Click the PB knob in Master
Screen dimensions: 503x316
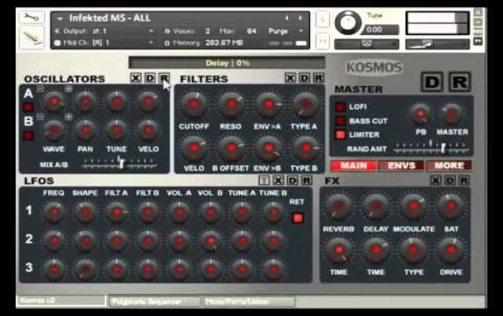(421, 113)
